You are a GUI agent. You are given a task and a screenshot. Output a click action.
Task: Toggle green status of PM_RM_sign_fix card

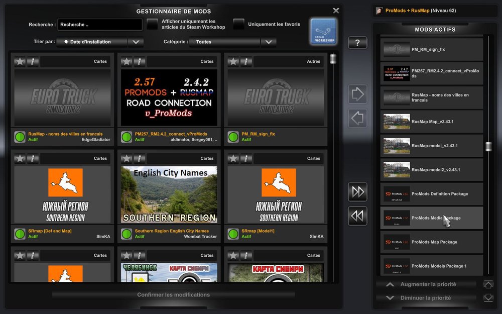tap(233, 137)
